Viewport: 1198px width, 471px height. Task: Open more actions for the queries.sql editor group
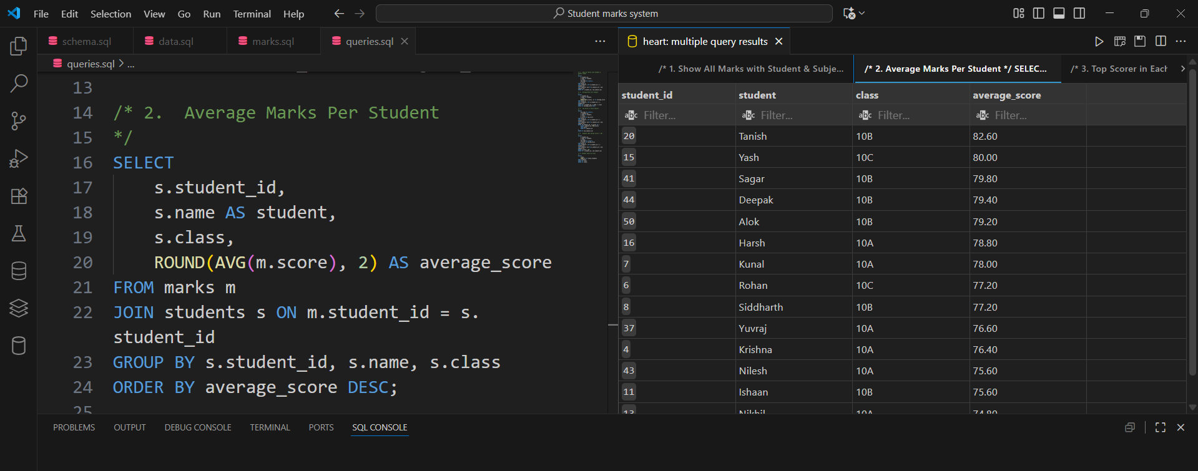click(600, 41)
